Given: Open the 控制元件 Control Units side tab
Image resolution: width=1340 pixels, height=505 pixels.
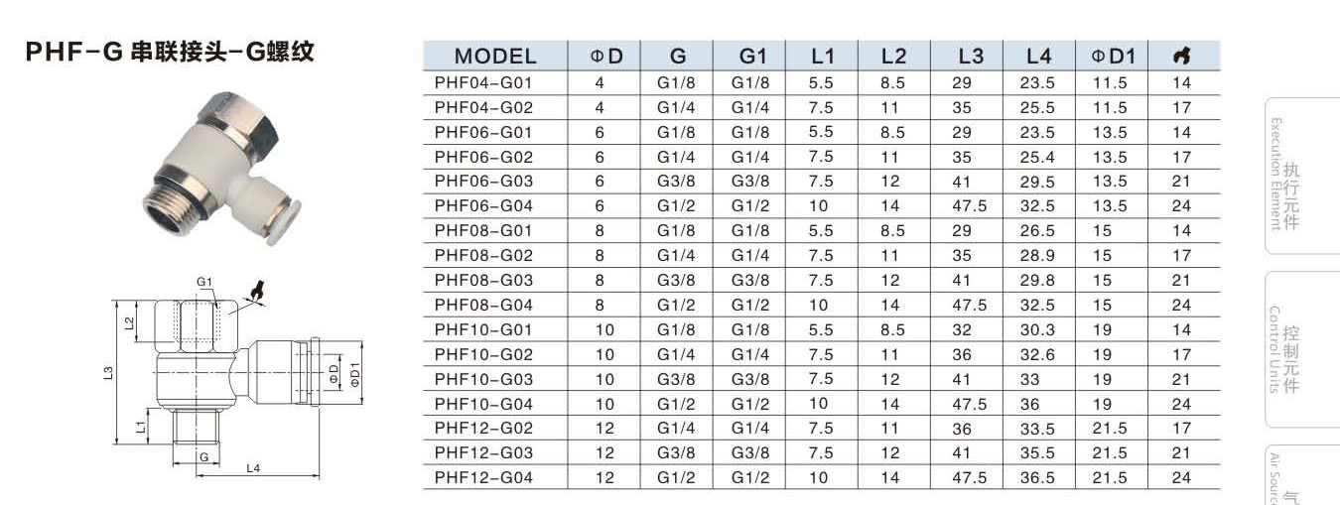Looking at the screenshot, I should point(1289,350).
